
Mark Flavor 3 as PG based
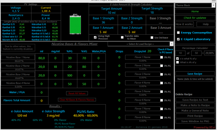161,74
